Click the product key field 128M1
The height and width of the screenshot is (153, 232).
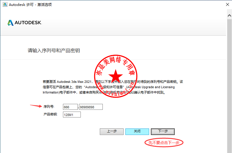click(72, 115)
